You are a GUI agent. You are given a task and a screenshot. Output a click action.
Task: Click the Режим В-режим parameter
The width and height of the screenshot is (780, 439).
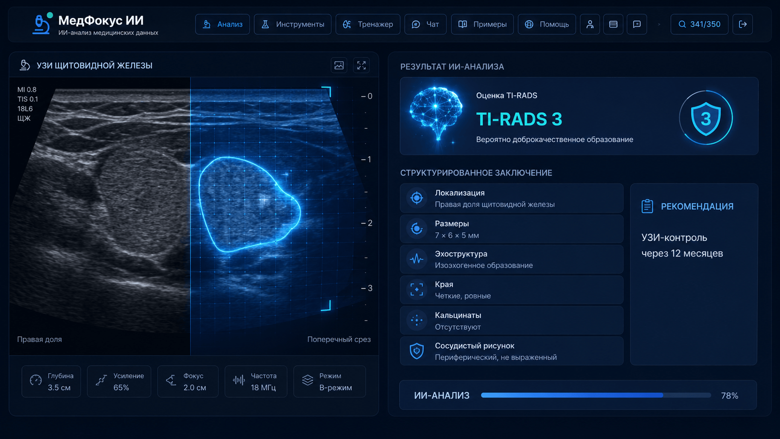pyautogui.click(x=329, y=382)
